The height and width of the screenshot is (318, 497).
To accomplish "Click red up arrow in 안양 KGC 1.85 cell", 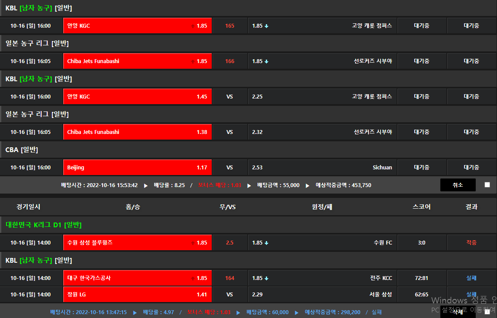I will [193, 26].
